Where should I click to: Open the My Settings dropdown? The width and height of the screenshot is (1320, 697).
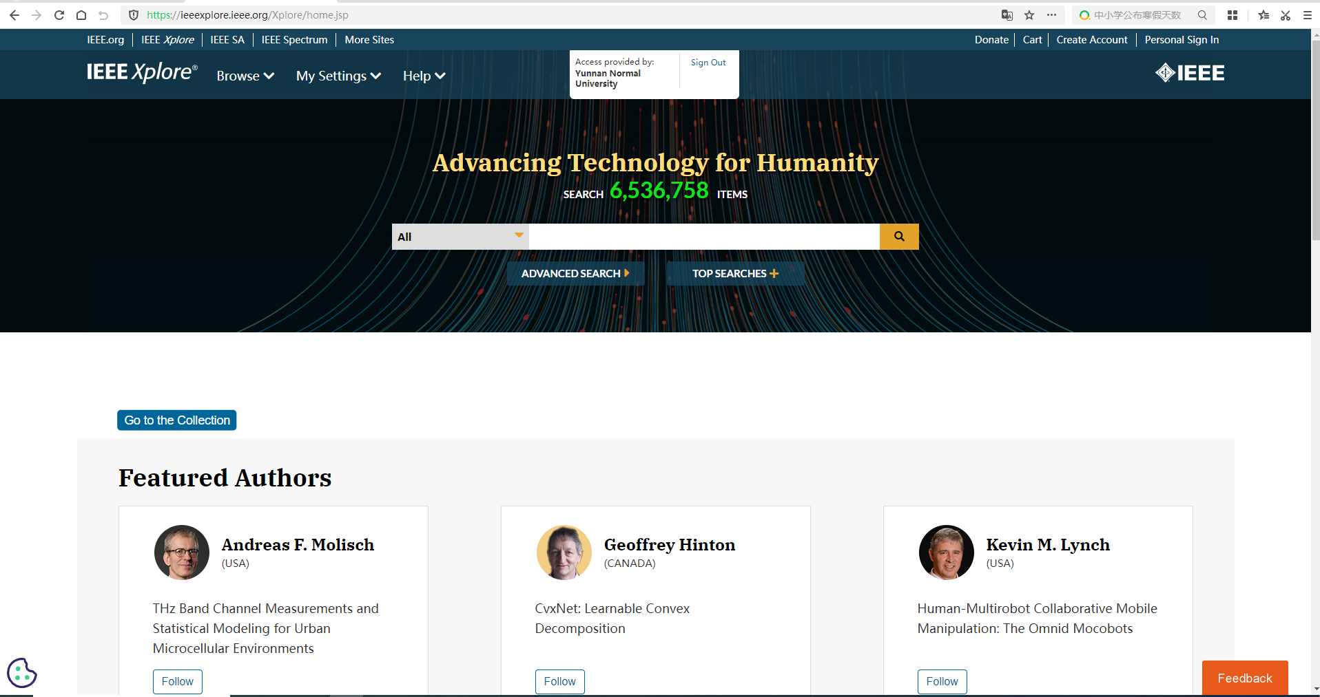pos(338,76)
